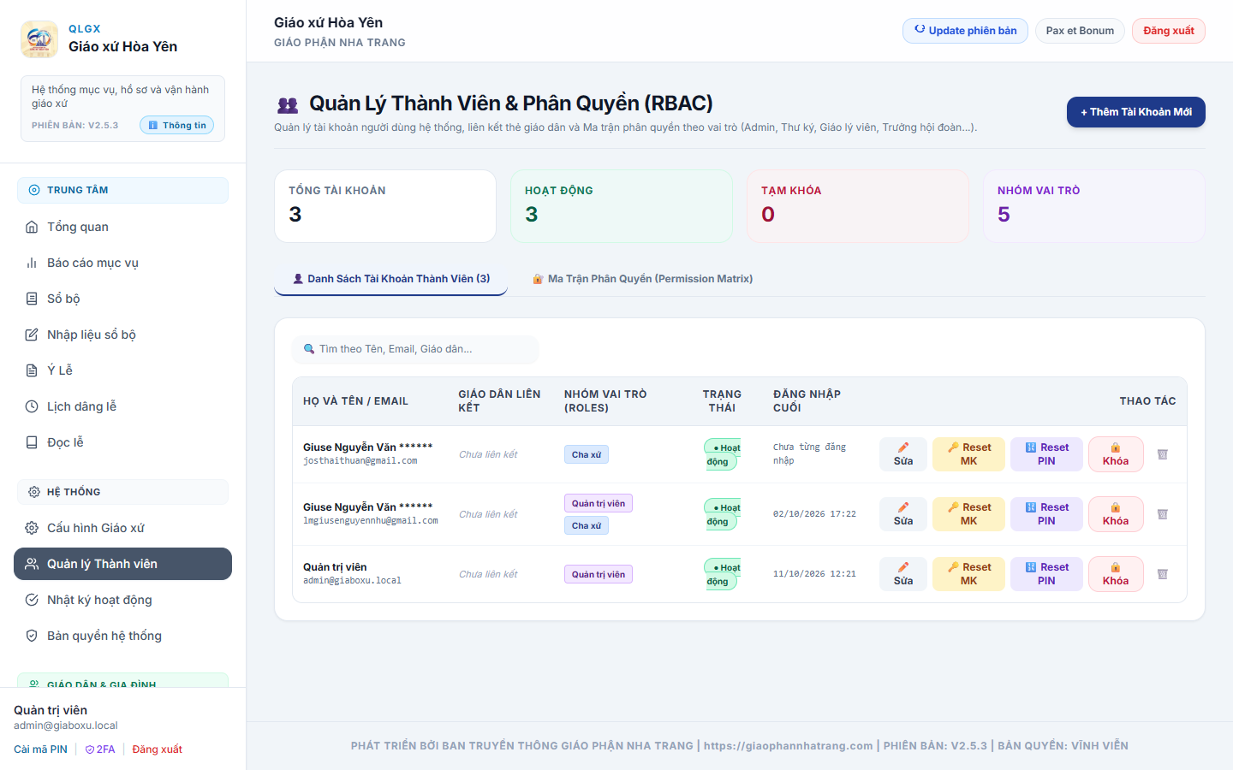Click the Thông tin version badge
The height and width of the screenshot is (770, 1233).
pos(177,125)
